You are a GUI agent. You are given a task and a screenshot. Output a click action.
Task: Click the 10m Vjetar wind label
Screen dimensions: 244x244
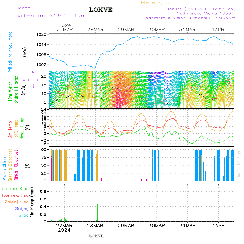pos(10,92)
